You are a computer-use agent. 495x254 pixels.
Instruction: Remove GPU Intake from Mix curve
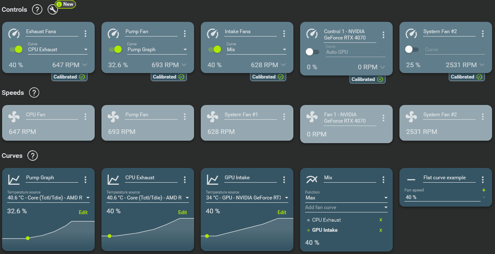(x=381, y=230)
